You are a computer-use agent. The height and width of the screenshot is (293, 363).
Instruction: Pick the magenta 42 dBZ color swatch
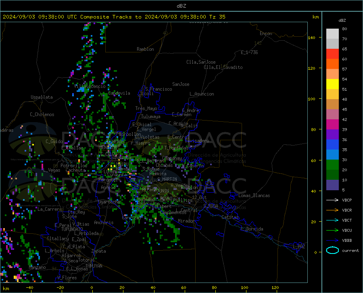pos(332,125)
